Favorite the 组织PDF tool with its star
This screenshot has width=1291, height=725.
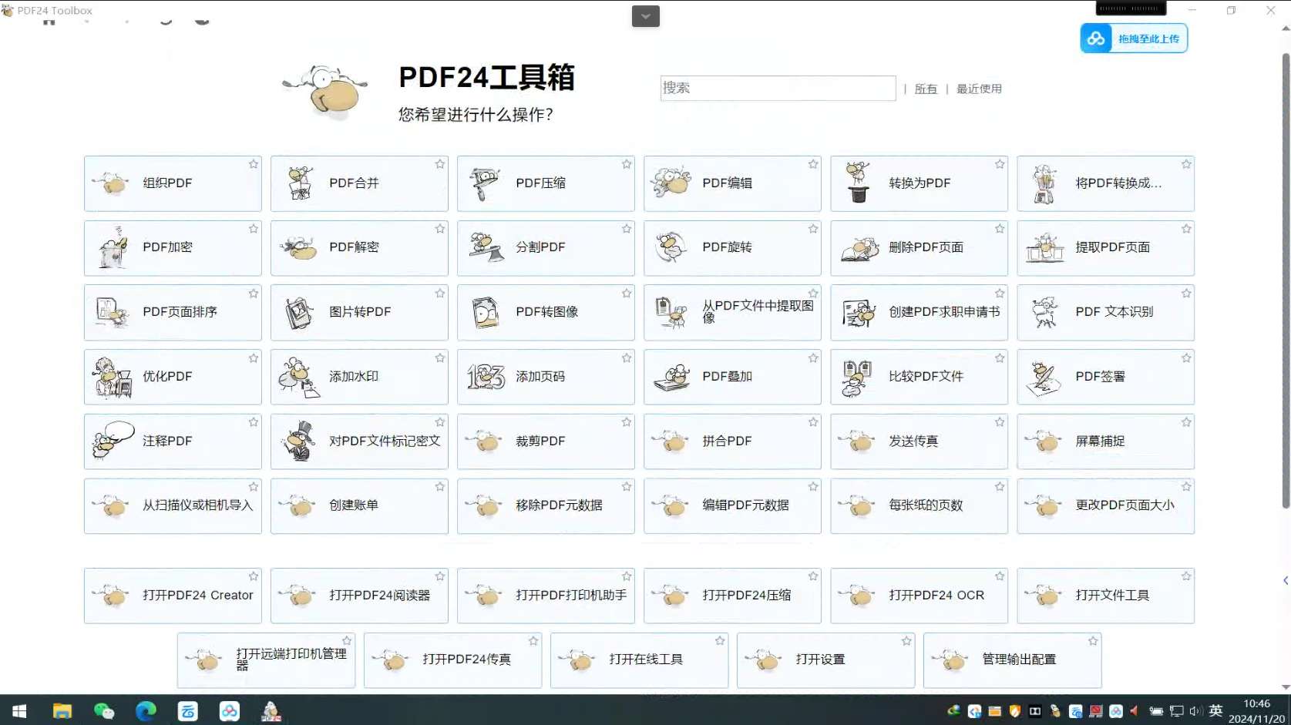[x=253, y=164]
